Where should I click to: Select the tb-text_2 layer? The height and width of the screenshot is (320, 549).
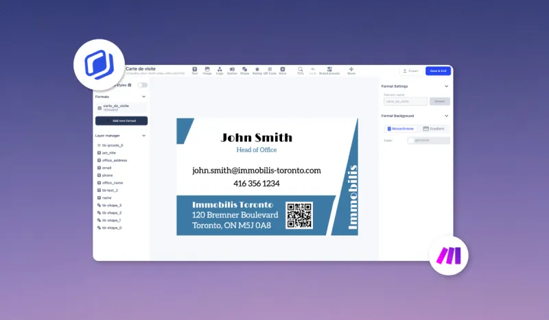tap(110, 190)
